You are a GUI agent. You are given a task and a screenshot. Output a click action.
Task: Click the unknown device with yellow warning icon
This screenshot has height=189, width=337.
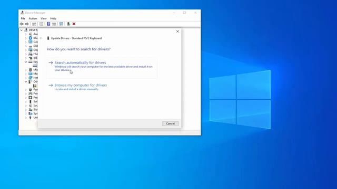click(35, 86)
